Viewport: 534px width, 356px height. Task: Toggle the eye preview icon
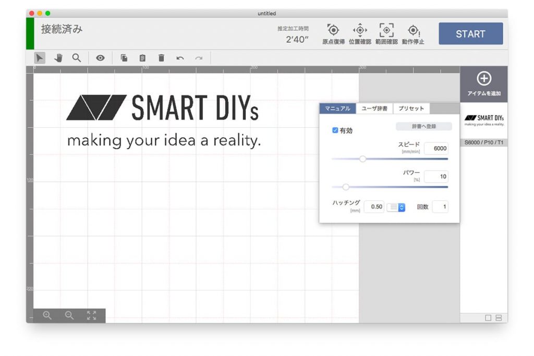tap(100, 58)
